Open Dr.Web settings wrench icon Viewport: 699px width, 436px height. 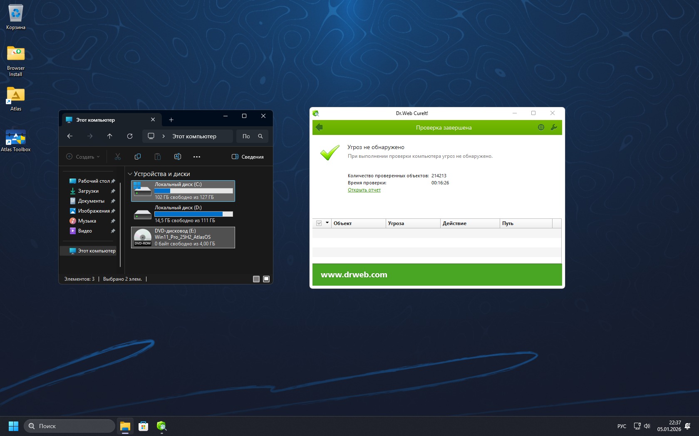click(554, 127)
